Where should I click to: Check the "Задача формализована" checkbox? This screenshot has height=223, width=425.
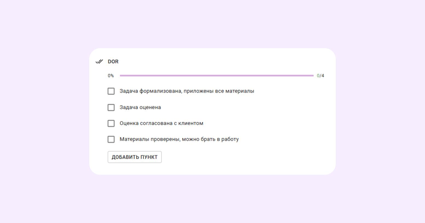point(111,91)
